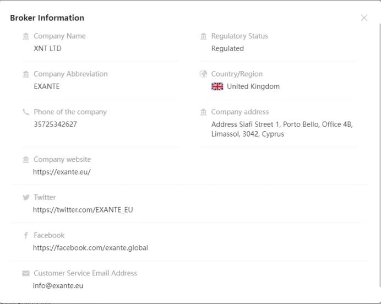
Task: Click the email envelope icon
Action: (26, 273)
